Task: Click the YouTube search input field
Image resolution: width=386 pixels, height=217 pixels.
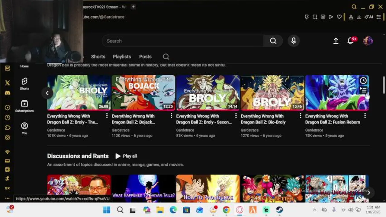Action: click(183, 41)
